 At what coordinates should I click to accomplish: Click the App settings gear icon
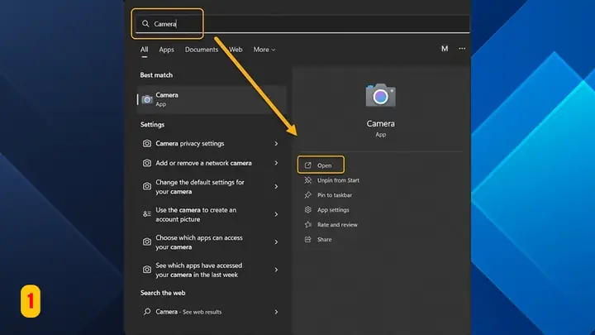tap(307, 209)
